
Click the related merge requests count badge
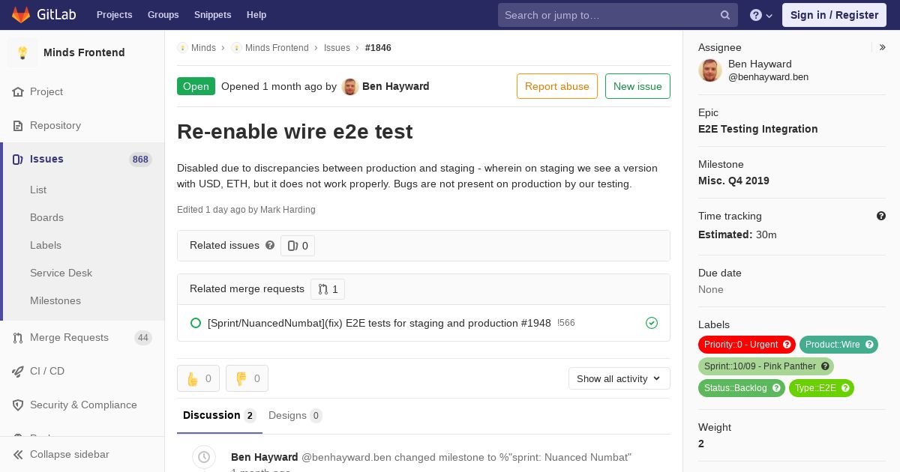tap(328, 289)
